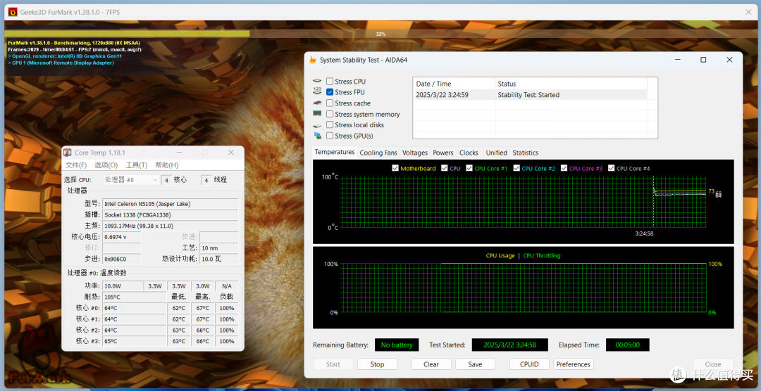Open the 处理器 #0 CPU selection dropdown
Viewport: 761px width, 391px height.
pos(131,180)
